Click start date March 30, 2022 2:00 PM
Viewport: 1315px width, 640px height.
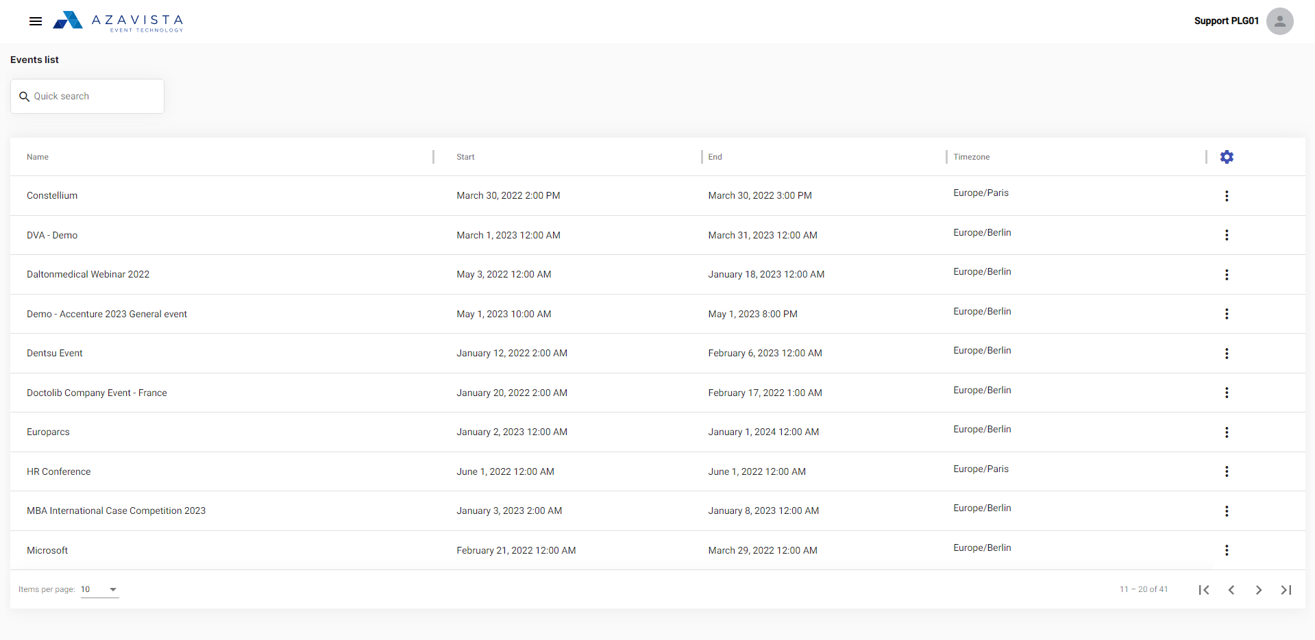[x=508, y=196]
